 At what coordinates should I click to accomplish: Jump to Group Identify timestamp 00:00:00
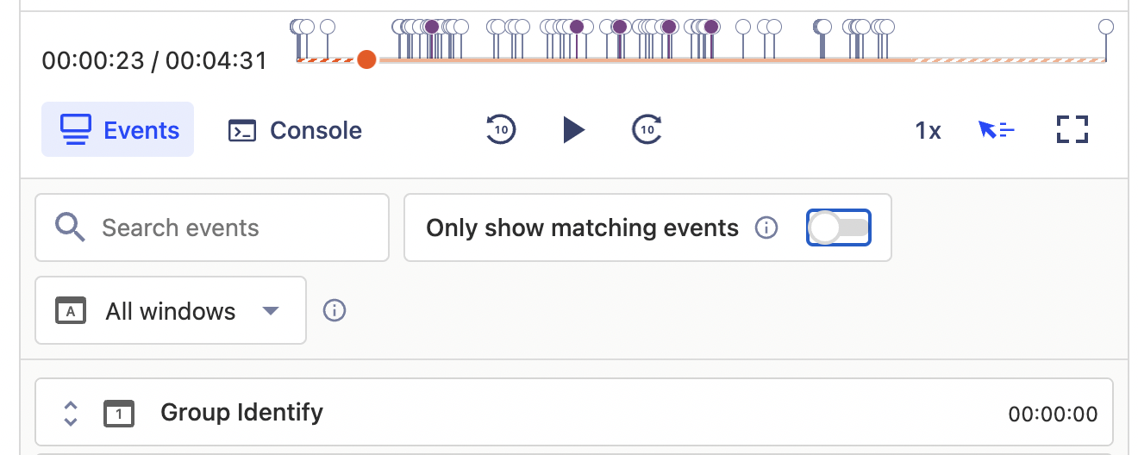point(1053,414)
